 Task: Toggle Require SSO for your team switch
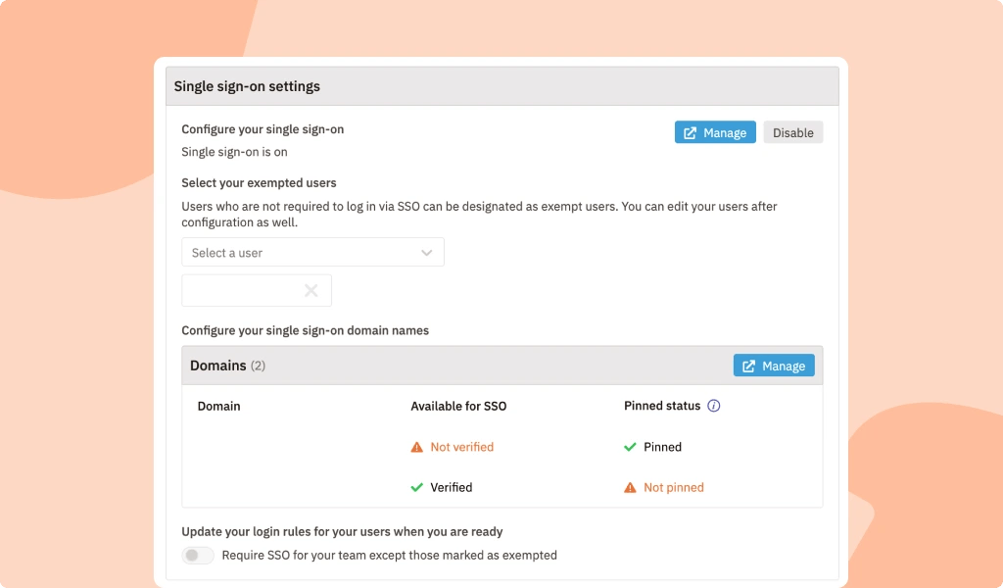click(x=198, y=556)
